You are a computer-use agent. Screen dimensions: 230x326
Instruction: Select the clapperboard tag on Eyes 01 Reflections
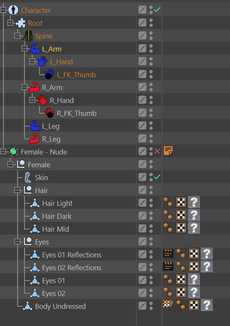point(168,254)
